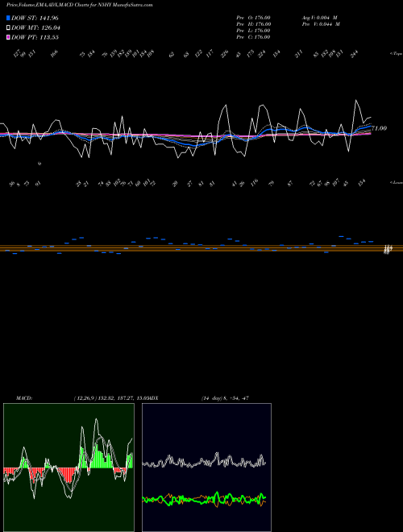The height and width of the screenshot is (532, 403).
Task: Click the '166' top value label
Action: click(54, 54)
